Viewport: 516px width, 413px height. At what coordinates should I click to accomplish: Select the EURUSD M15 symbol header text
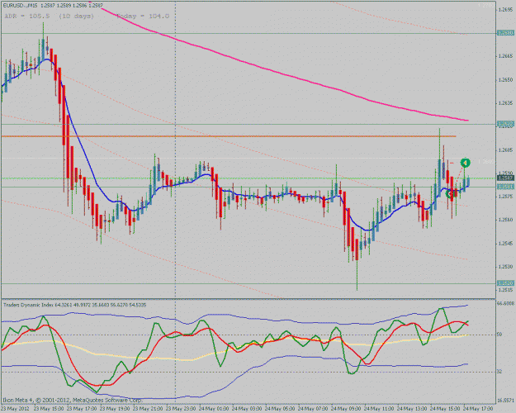click(52, 6)
